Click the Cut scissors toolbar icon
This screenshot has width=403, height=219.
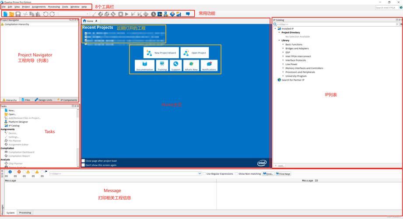pyautogui.click(x=25, y=14)
